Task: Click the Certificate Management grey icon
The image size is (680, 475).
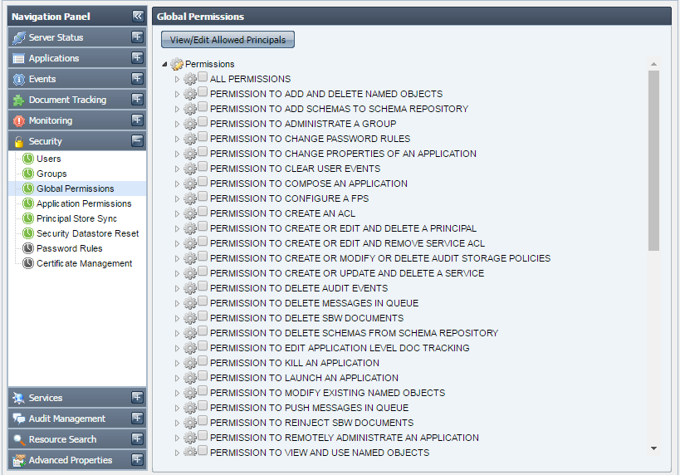Action: pyautogui.click(x=28, y=263)
